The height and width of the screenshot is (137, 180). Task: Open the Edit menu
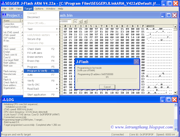[x=11, y=9]
